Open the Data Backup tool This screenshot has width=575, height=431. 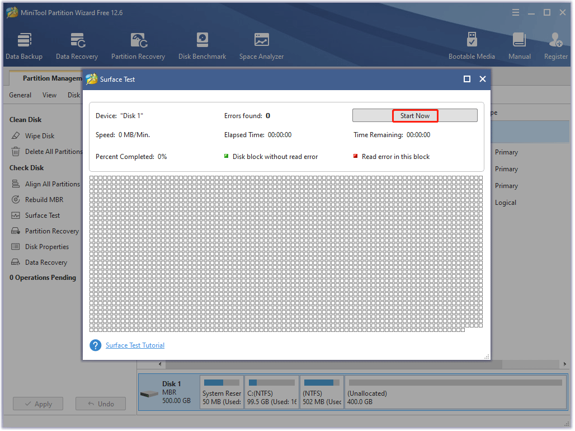coord(24,45)
